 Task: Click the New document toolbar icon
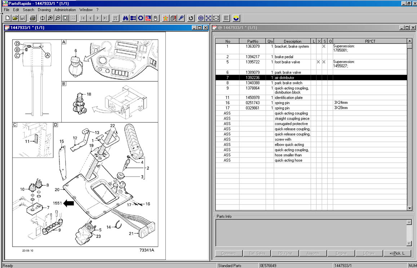[x=8, y=18]
